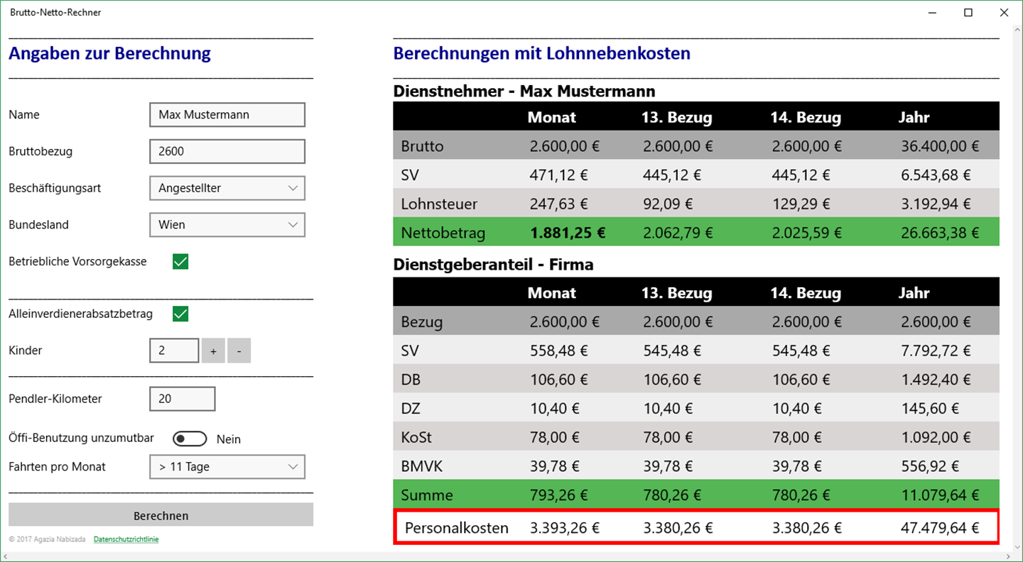1023x562 pixels.
Task: Click the Kinder number field
Action: (x=174, y=351)
